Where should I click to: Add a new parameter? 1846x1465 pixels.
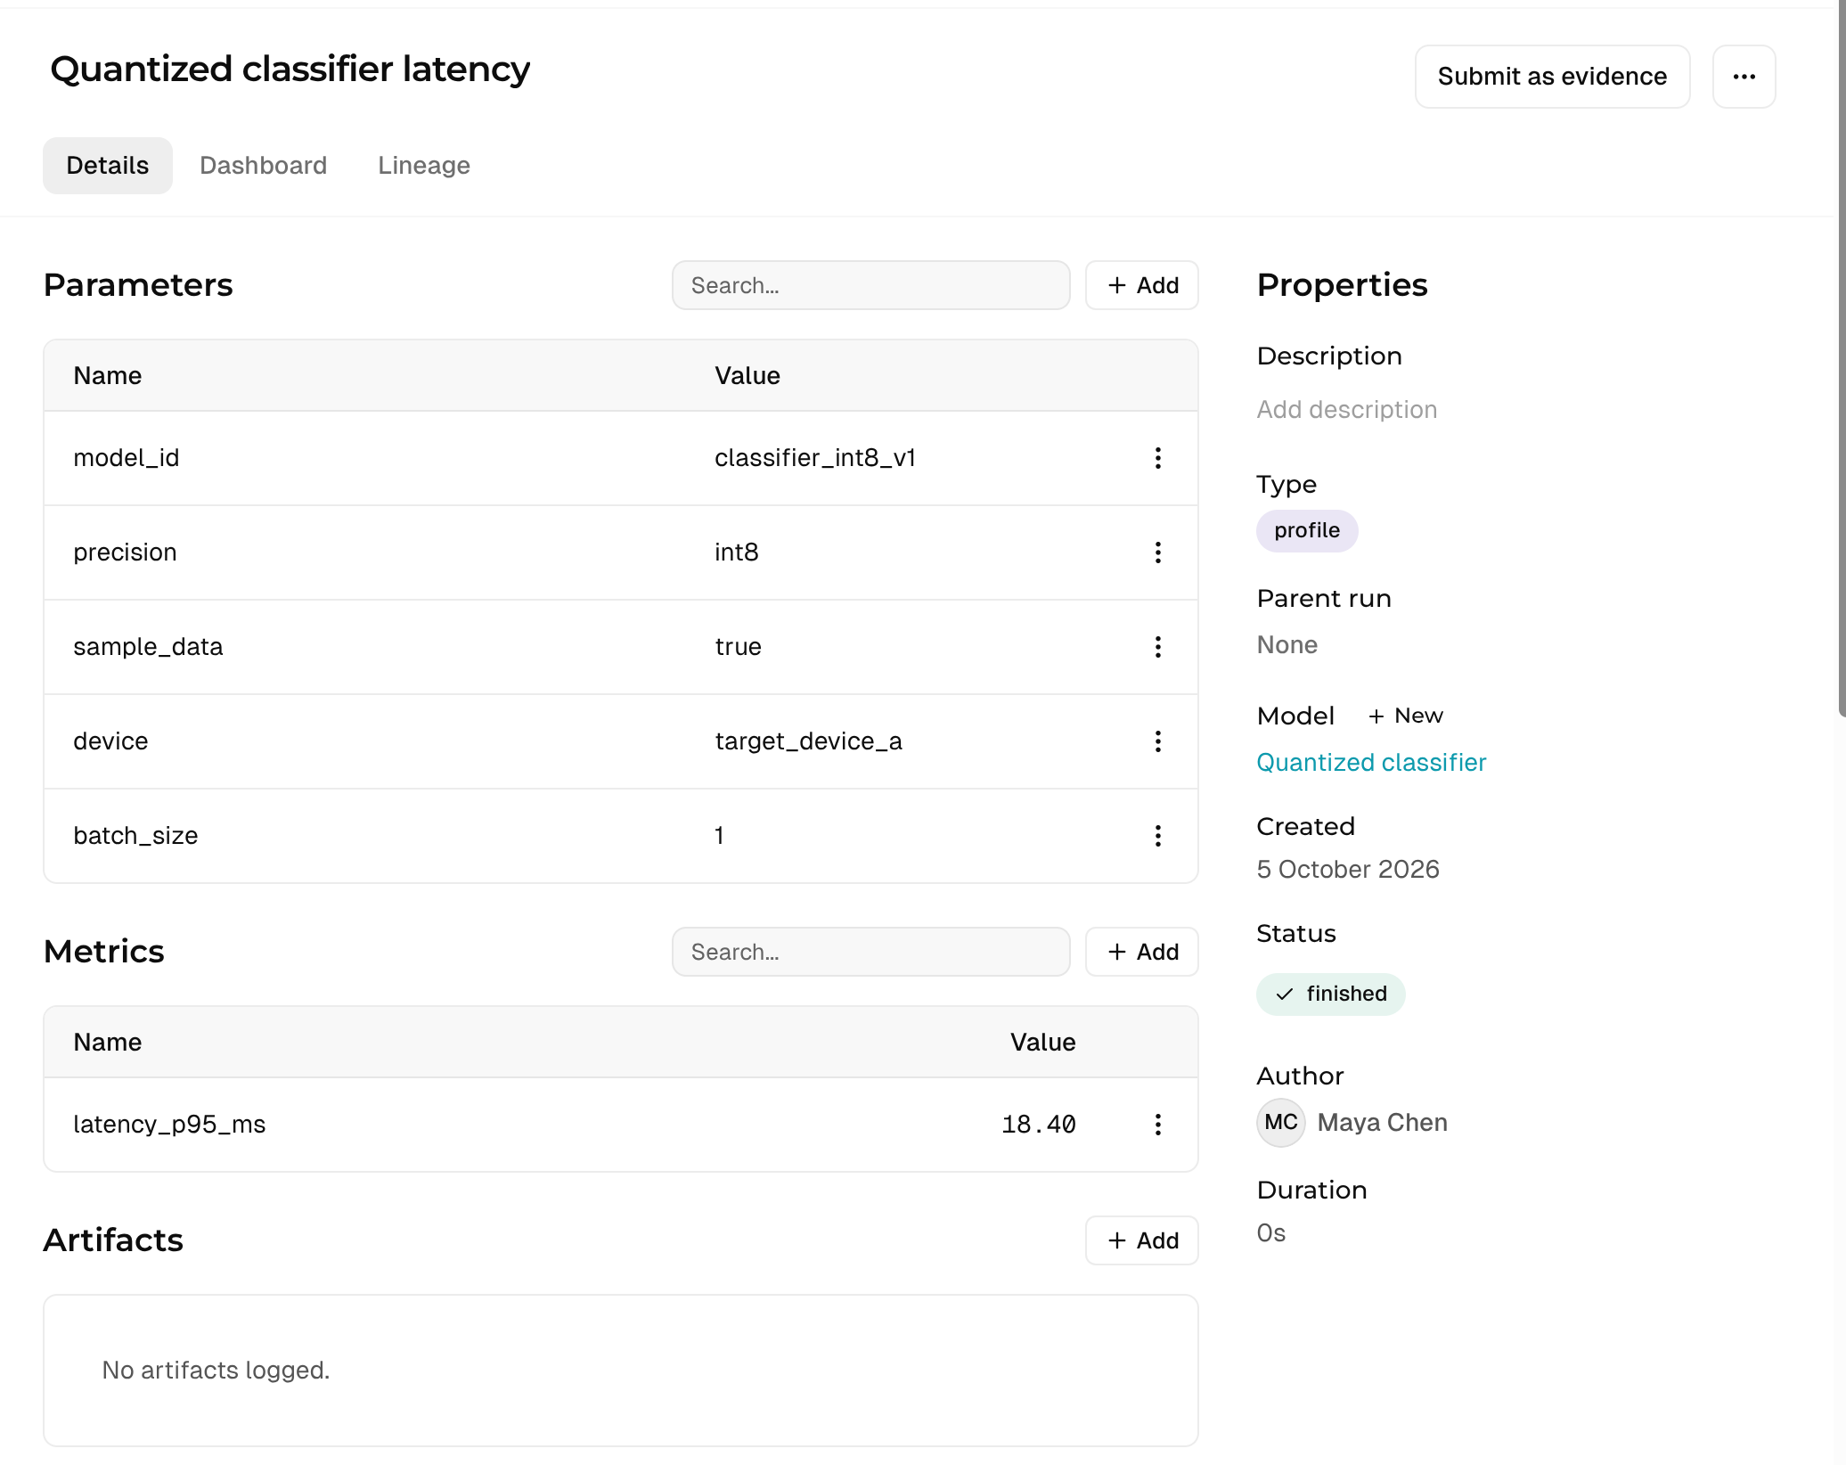click(1142, 285)
